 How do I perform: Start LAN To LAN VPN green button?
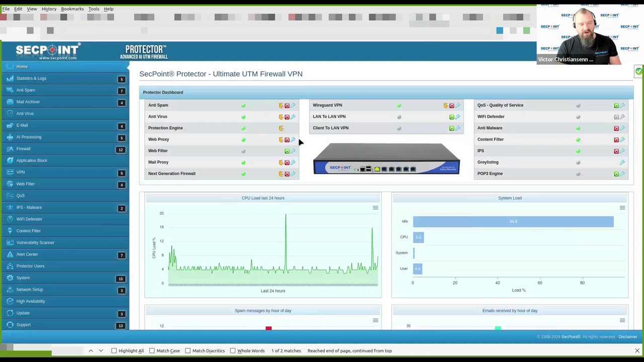coord(452,117)
